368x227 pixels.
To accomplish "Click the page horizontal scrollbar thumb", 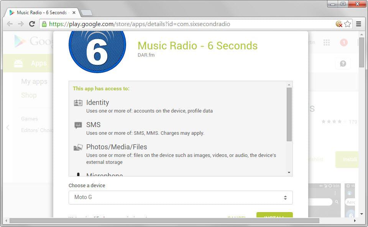I will pyautogui.click(x=164, y=220).
